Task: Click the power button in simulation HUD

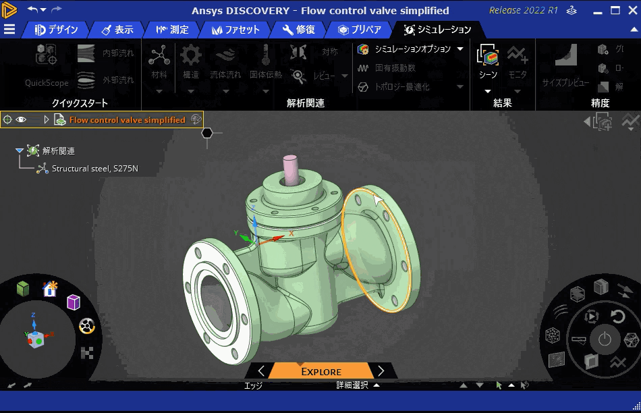Action: 605,339
